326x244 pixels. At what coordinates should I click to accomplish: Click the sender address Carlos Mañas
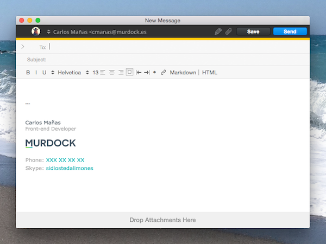[100, 32]
